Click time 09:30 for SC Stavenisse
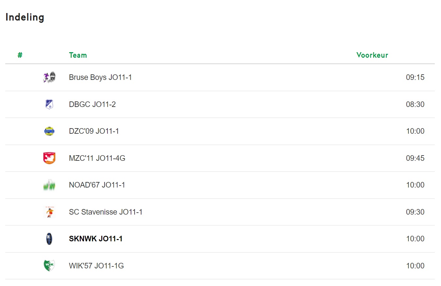The width and height of the screenshot is (441, 286). [x=415, y=212]
